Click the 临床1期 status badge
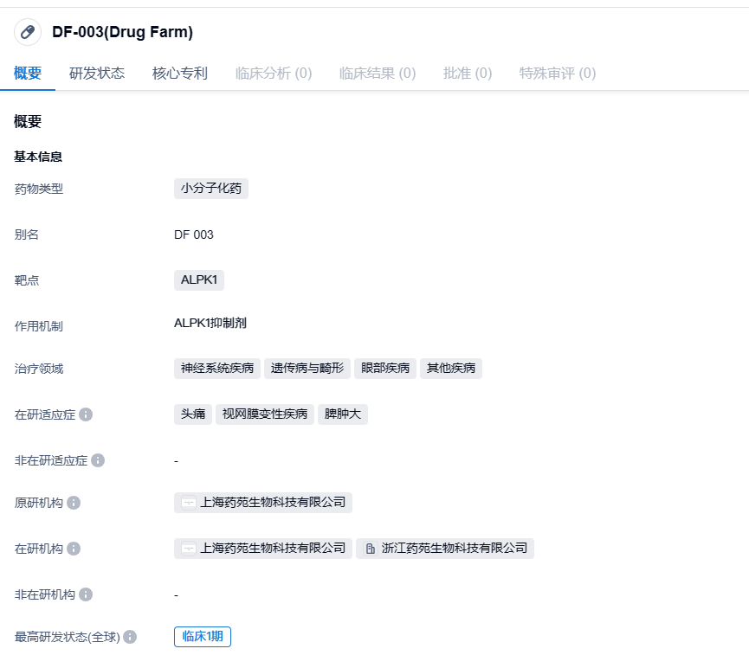749x668 pixels. pyautogui.click(x=203, y=637)
